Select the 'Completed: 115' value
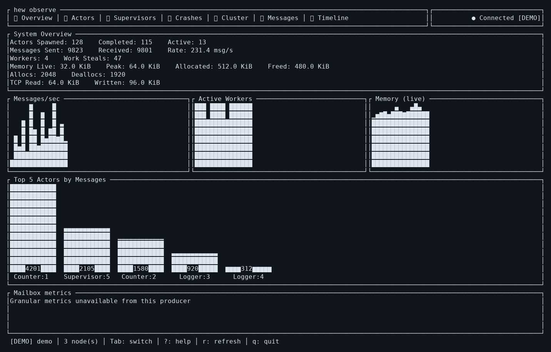This screenshot has height=352, width=551. pos(125,42)
